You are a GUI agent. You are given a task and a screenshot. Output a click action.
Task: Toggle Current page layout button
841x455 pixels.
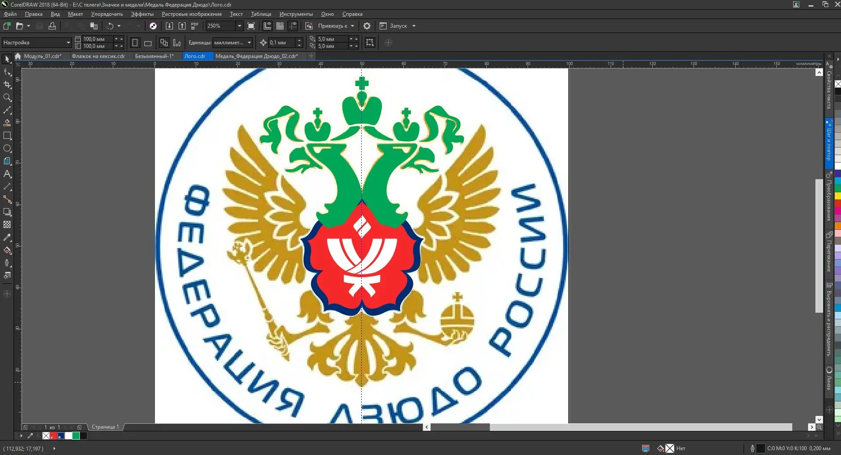[x=177, y=43]
